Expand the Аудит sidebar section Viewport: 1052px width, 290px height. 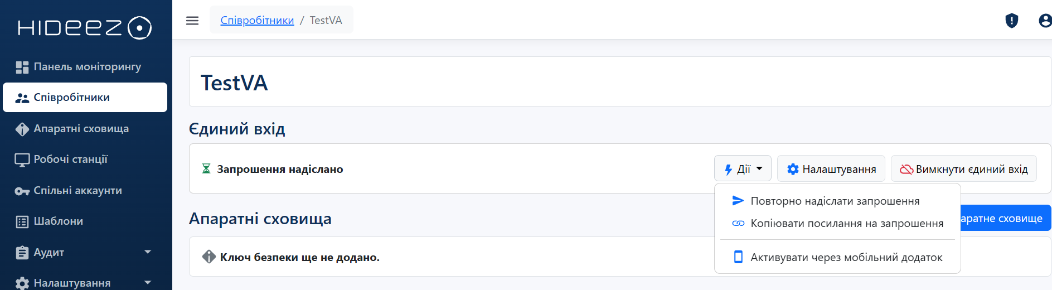coord(148,252)
